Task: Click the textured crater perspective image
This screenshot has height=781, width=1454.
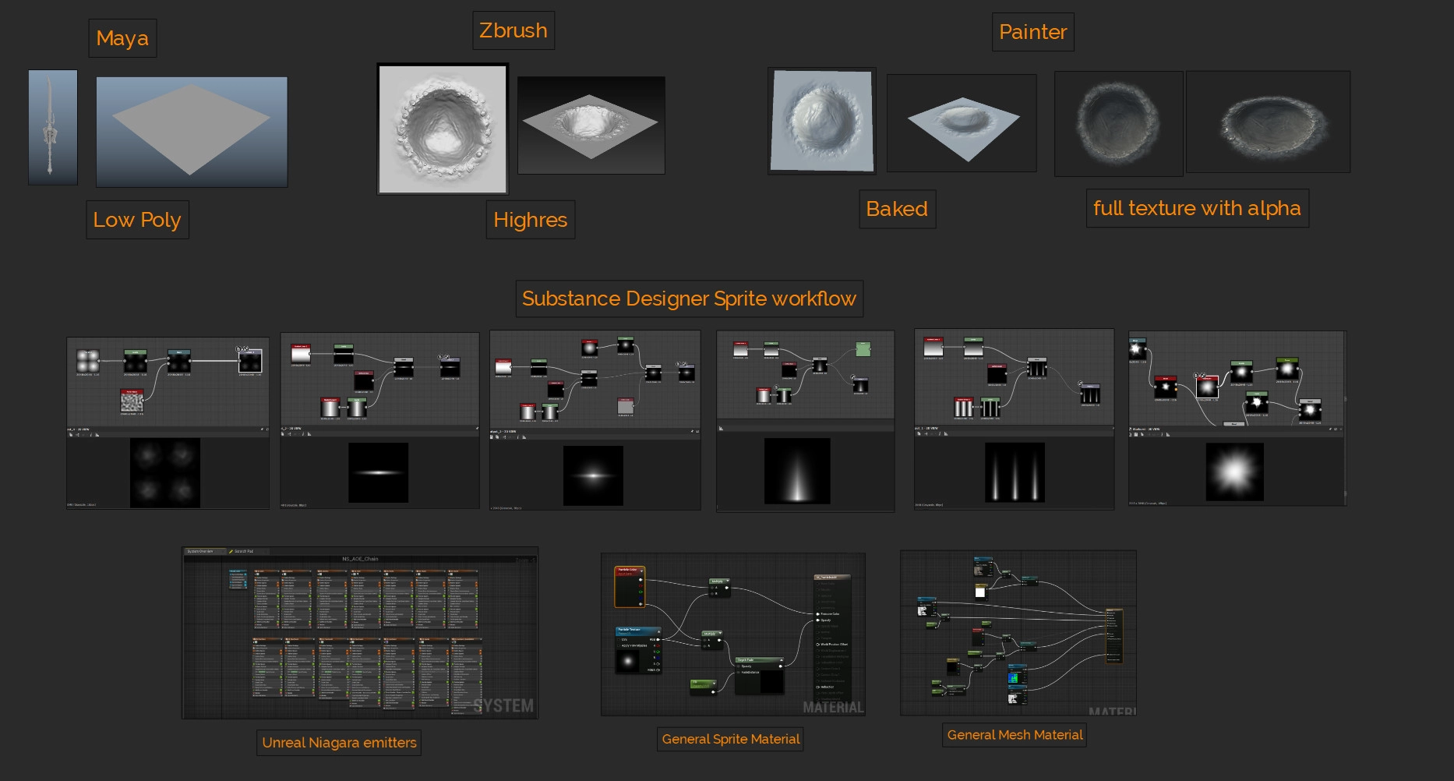Action: (1268, 122)
